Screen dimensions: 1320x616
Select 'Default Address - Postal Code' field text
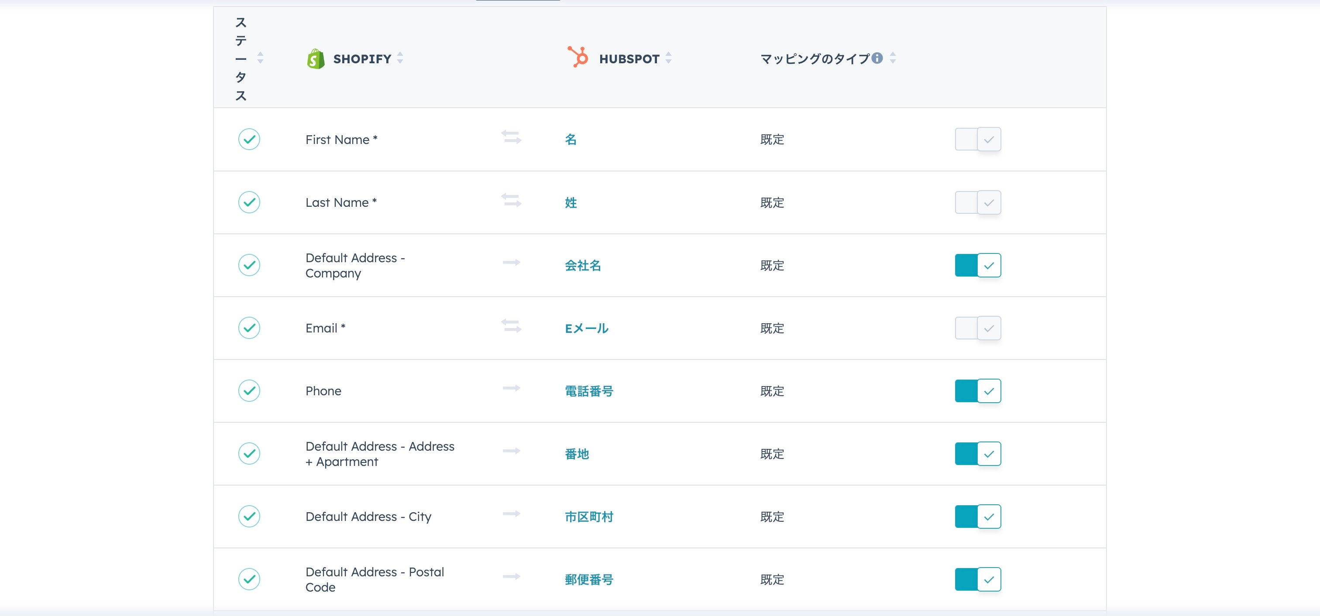pos(375,579)
